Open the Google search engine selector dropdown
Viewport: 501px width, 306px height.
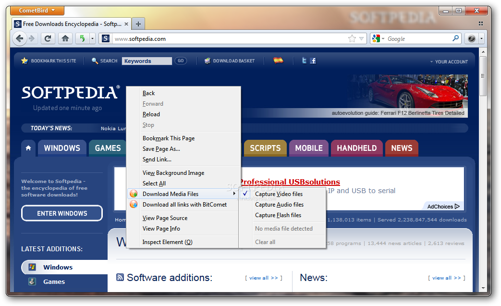point(378,38)
